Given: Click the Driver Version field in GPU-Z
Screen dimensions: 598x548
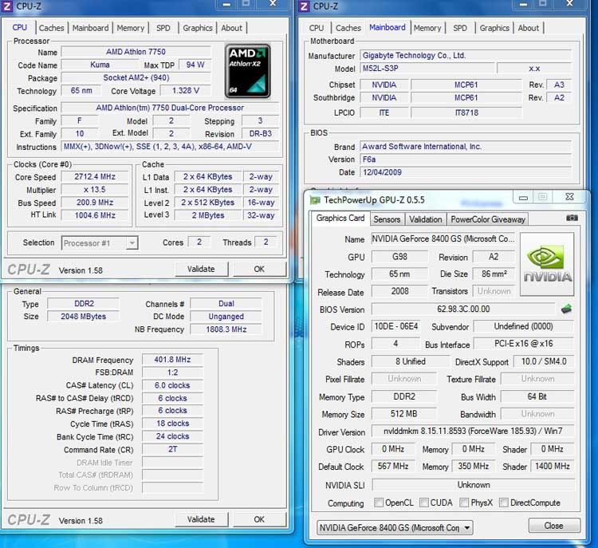Looking at the screenshot, I should pos(473,432).
